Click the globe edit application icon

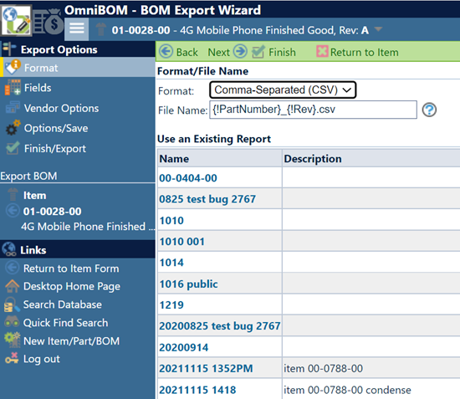pos(16,20)
